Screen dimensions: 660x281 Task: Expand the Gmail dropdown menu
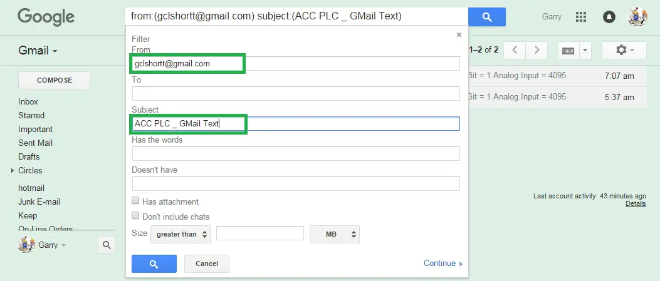[x=38, y=51]
